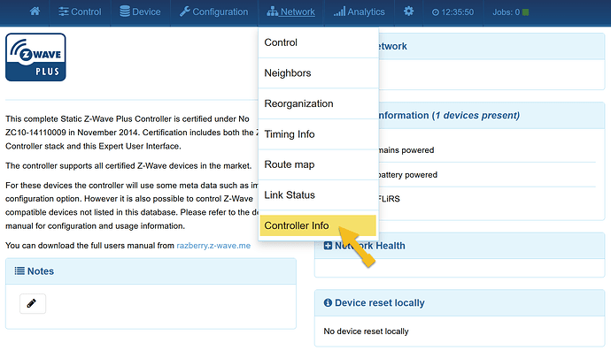Choose Reorganization menu entry
611x358 pixels.
[x=319, y=103]
